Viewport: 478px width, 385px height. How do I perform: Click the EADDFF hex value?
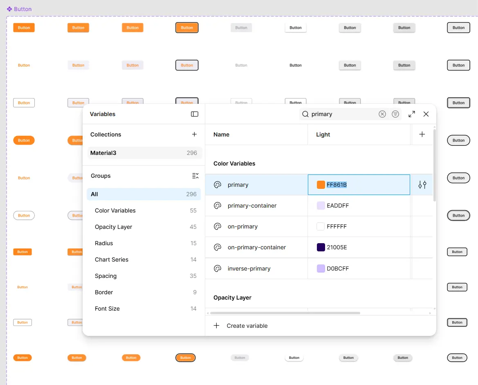point(337,206)
